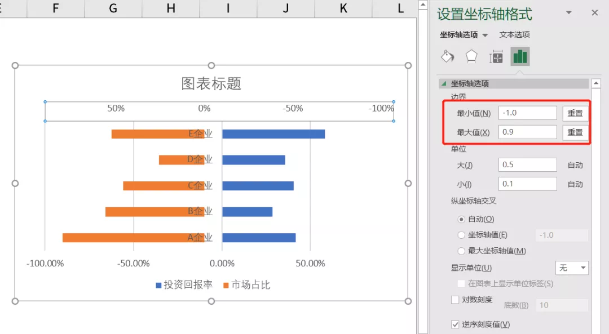The height and width of the screenshot is (334, 609).
Task: Select the 坐标轴值(E) radio button
Action: (461, 235)
